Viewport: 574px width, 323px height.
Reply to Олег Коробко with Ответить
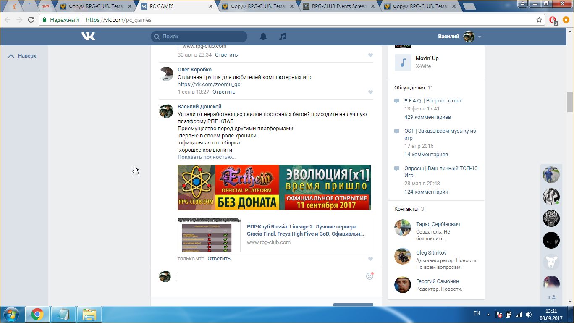pyautogui.click(x=224, y=92)
